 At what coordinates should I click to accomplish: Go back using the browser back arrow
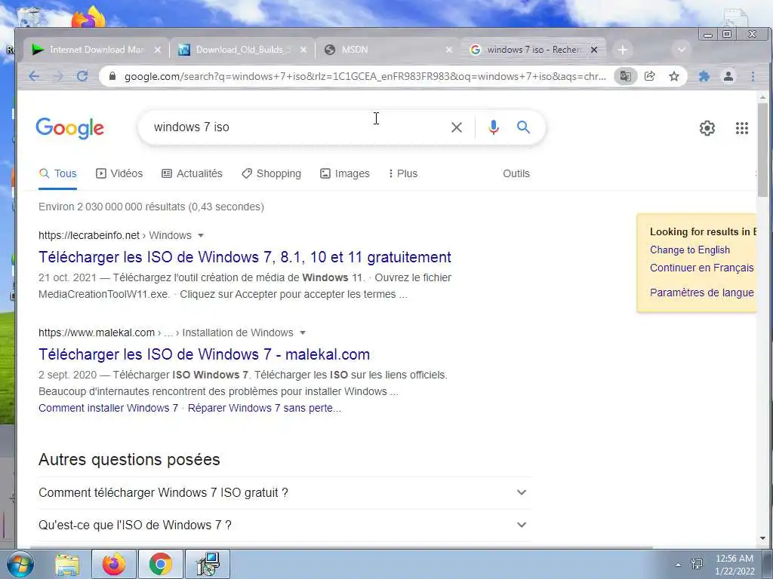click(x=33, y=76)
